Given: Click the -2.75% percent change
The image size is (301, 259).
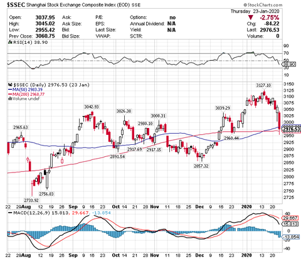Looking at the screenshot, I should (269, 18).
